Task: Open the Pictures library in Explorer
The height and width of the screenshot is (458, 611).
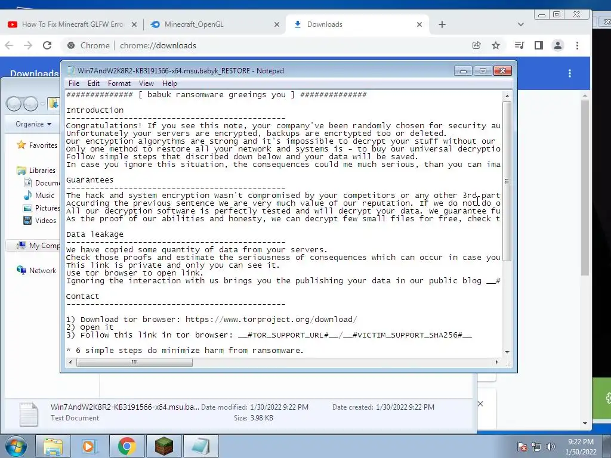Action: [x=41, y=208]
